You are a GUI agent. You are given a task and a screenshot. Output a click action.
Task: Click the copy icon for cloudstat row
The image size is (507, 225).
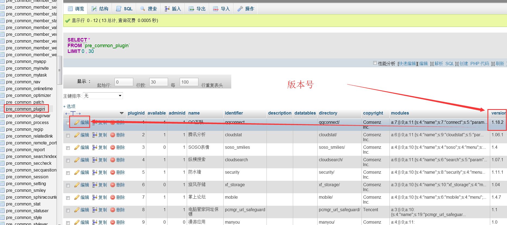tap(95, 135)
